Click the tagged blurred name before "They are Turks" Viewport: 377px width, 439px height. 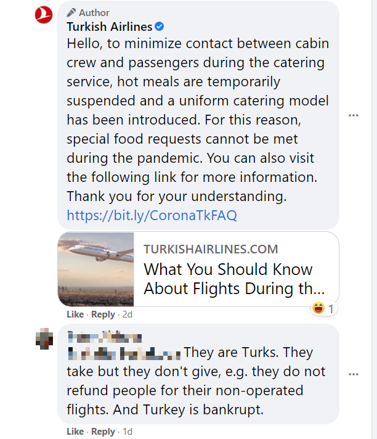pyautogui.click(x=124, y=353)
